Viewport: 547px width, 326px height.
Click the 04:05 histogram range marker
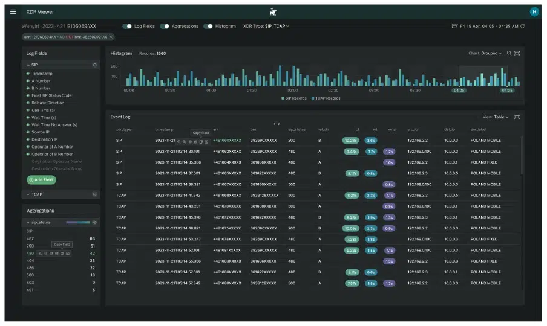459,91
